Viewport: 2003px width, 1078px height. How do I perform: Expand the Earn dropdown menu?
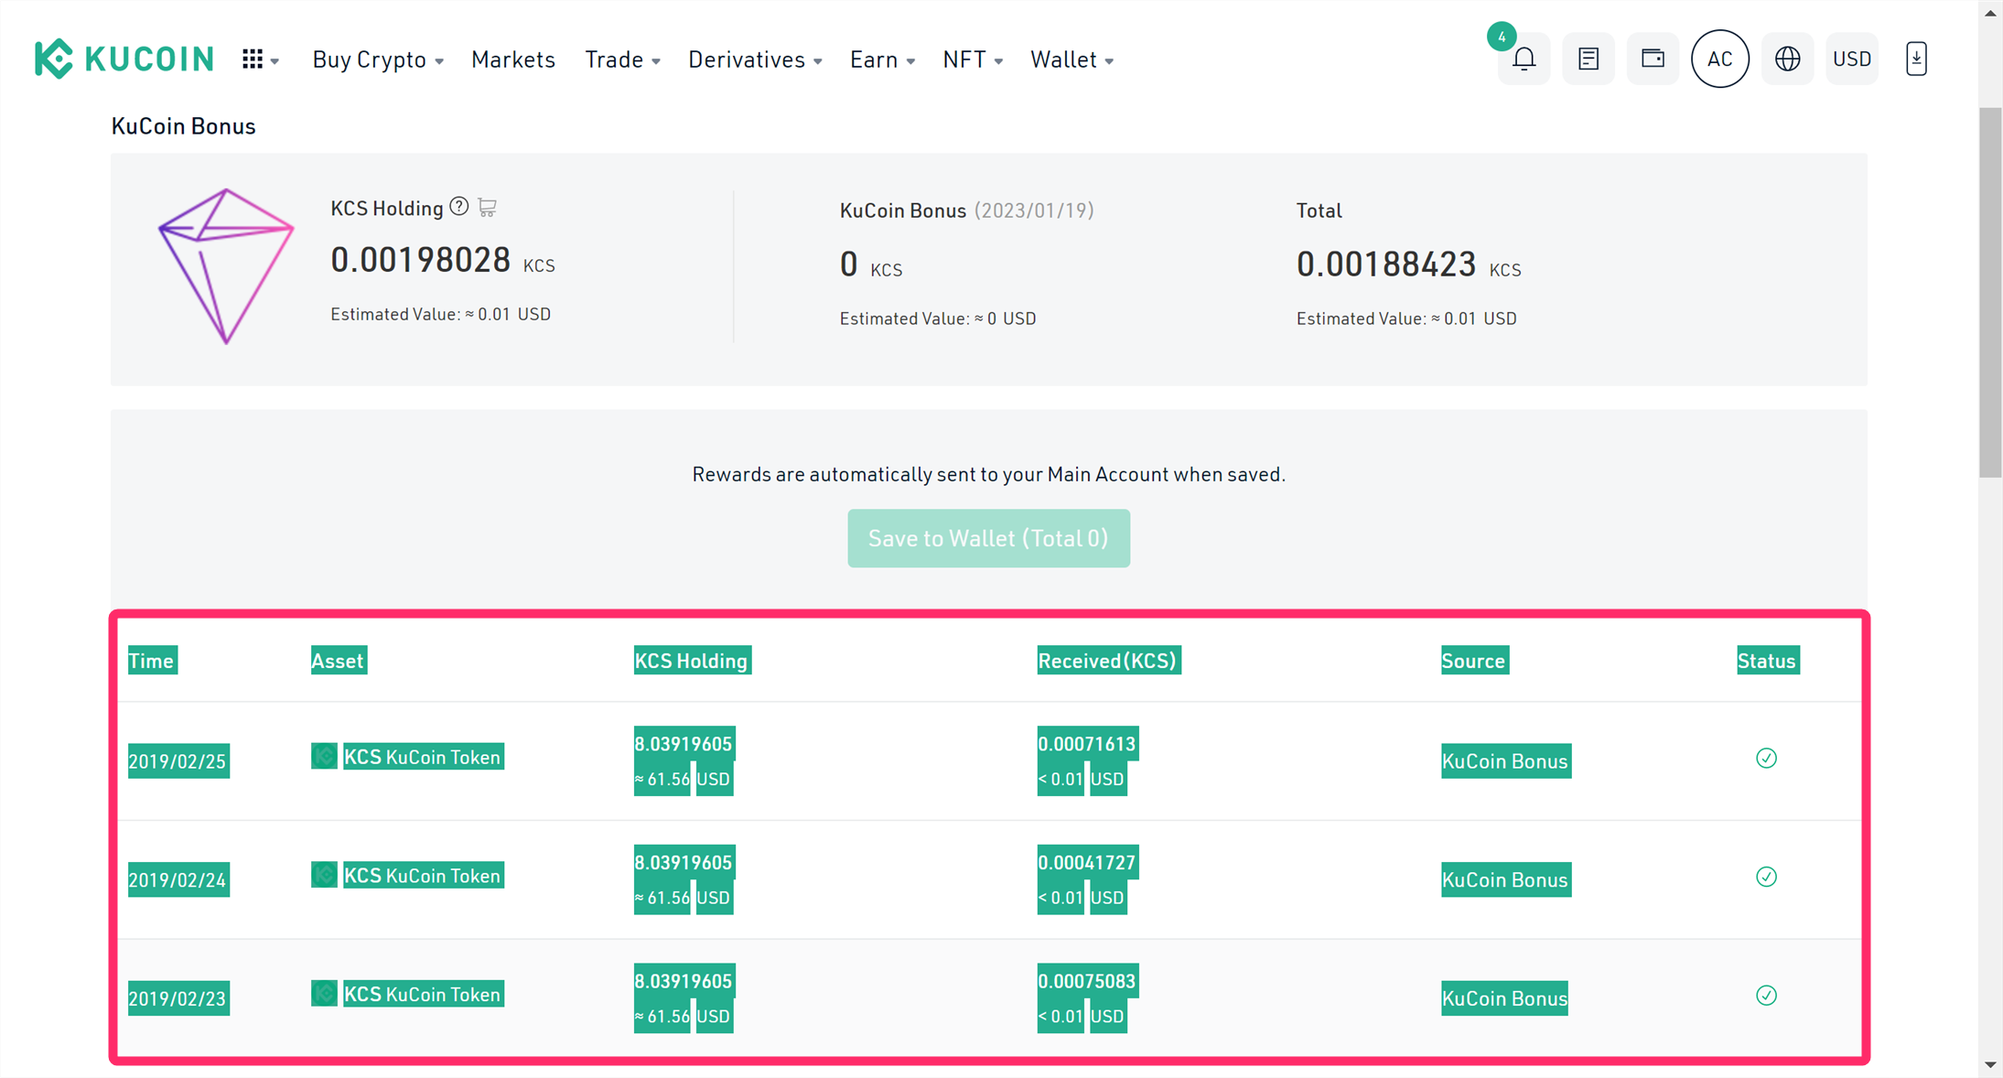[882, 59]
